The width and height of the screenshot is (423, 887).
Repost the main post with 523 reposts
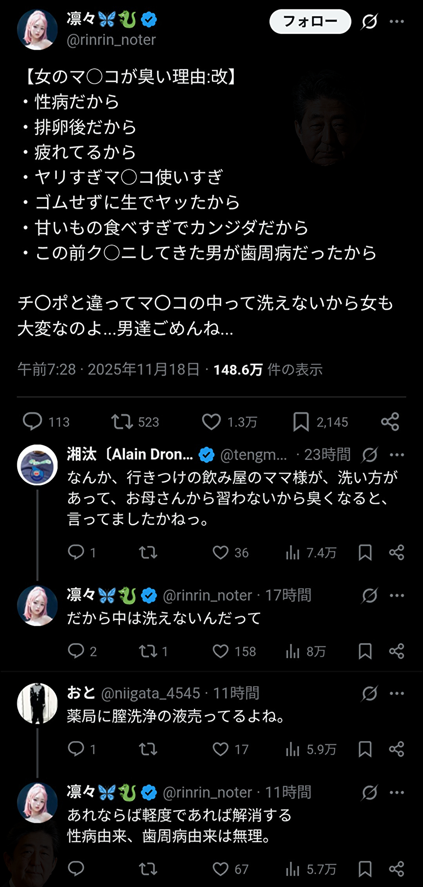pyautogui.click(x=122, y=421)
